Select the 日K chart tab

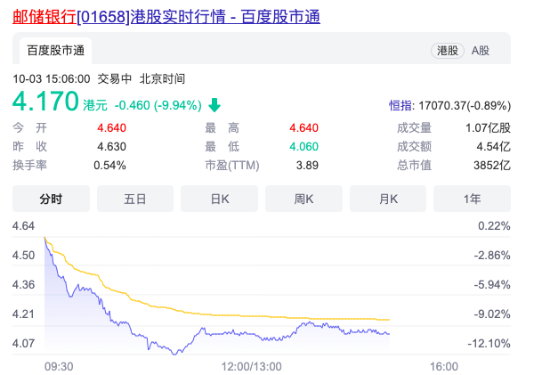(x=219, y=199)
